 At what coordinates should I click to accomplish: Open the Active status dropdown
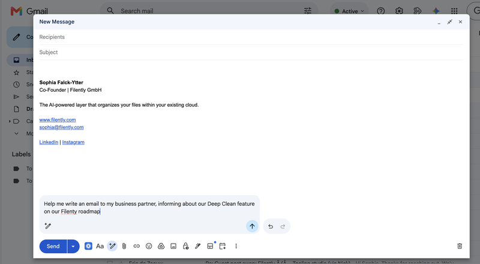[349, 11]
